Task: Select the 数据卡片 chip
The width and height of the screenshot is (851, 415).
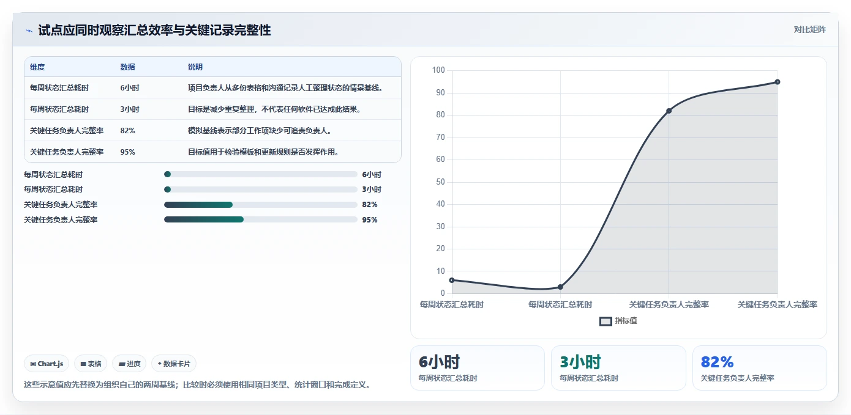Action: (x=174, y=364)
